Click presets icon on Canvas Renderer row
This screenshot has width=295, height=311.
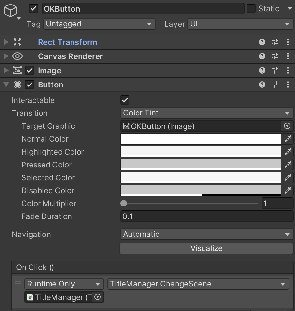click(x=275, y=56)
